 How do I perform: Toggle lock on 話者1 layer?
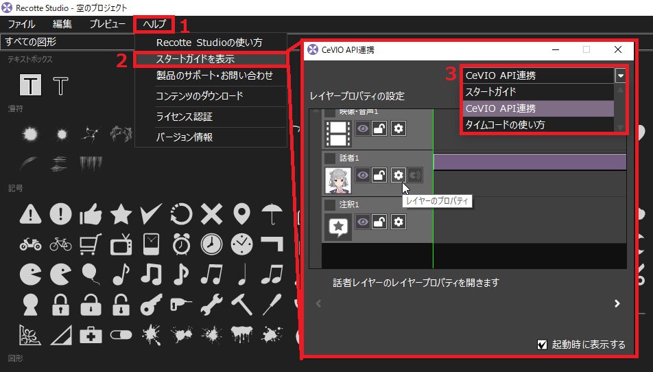point(379,175)
